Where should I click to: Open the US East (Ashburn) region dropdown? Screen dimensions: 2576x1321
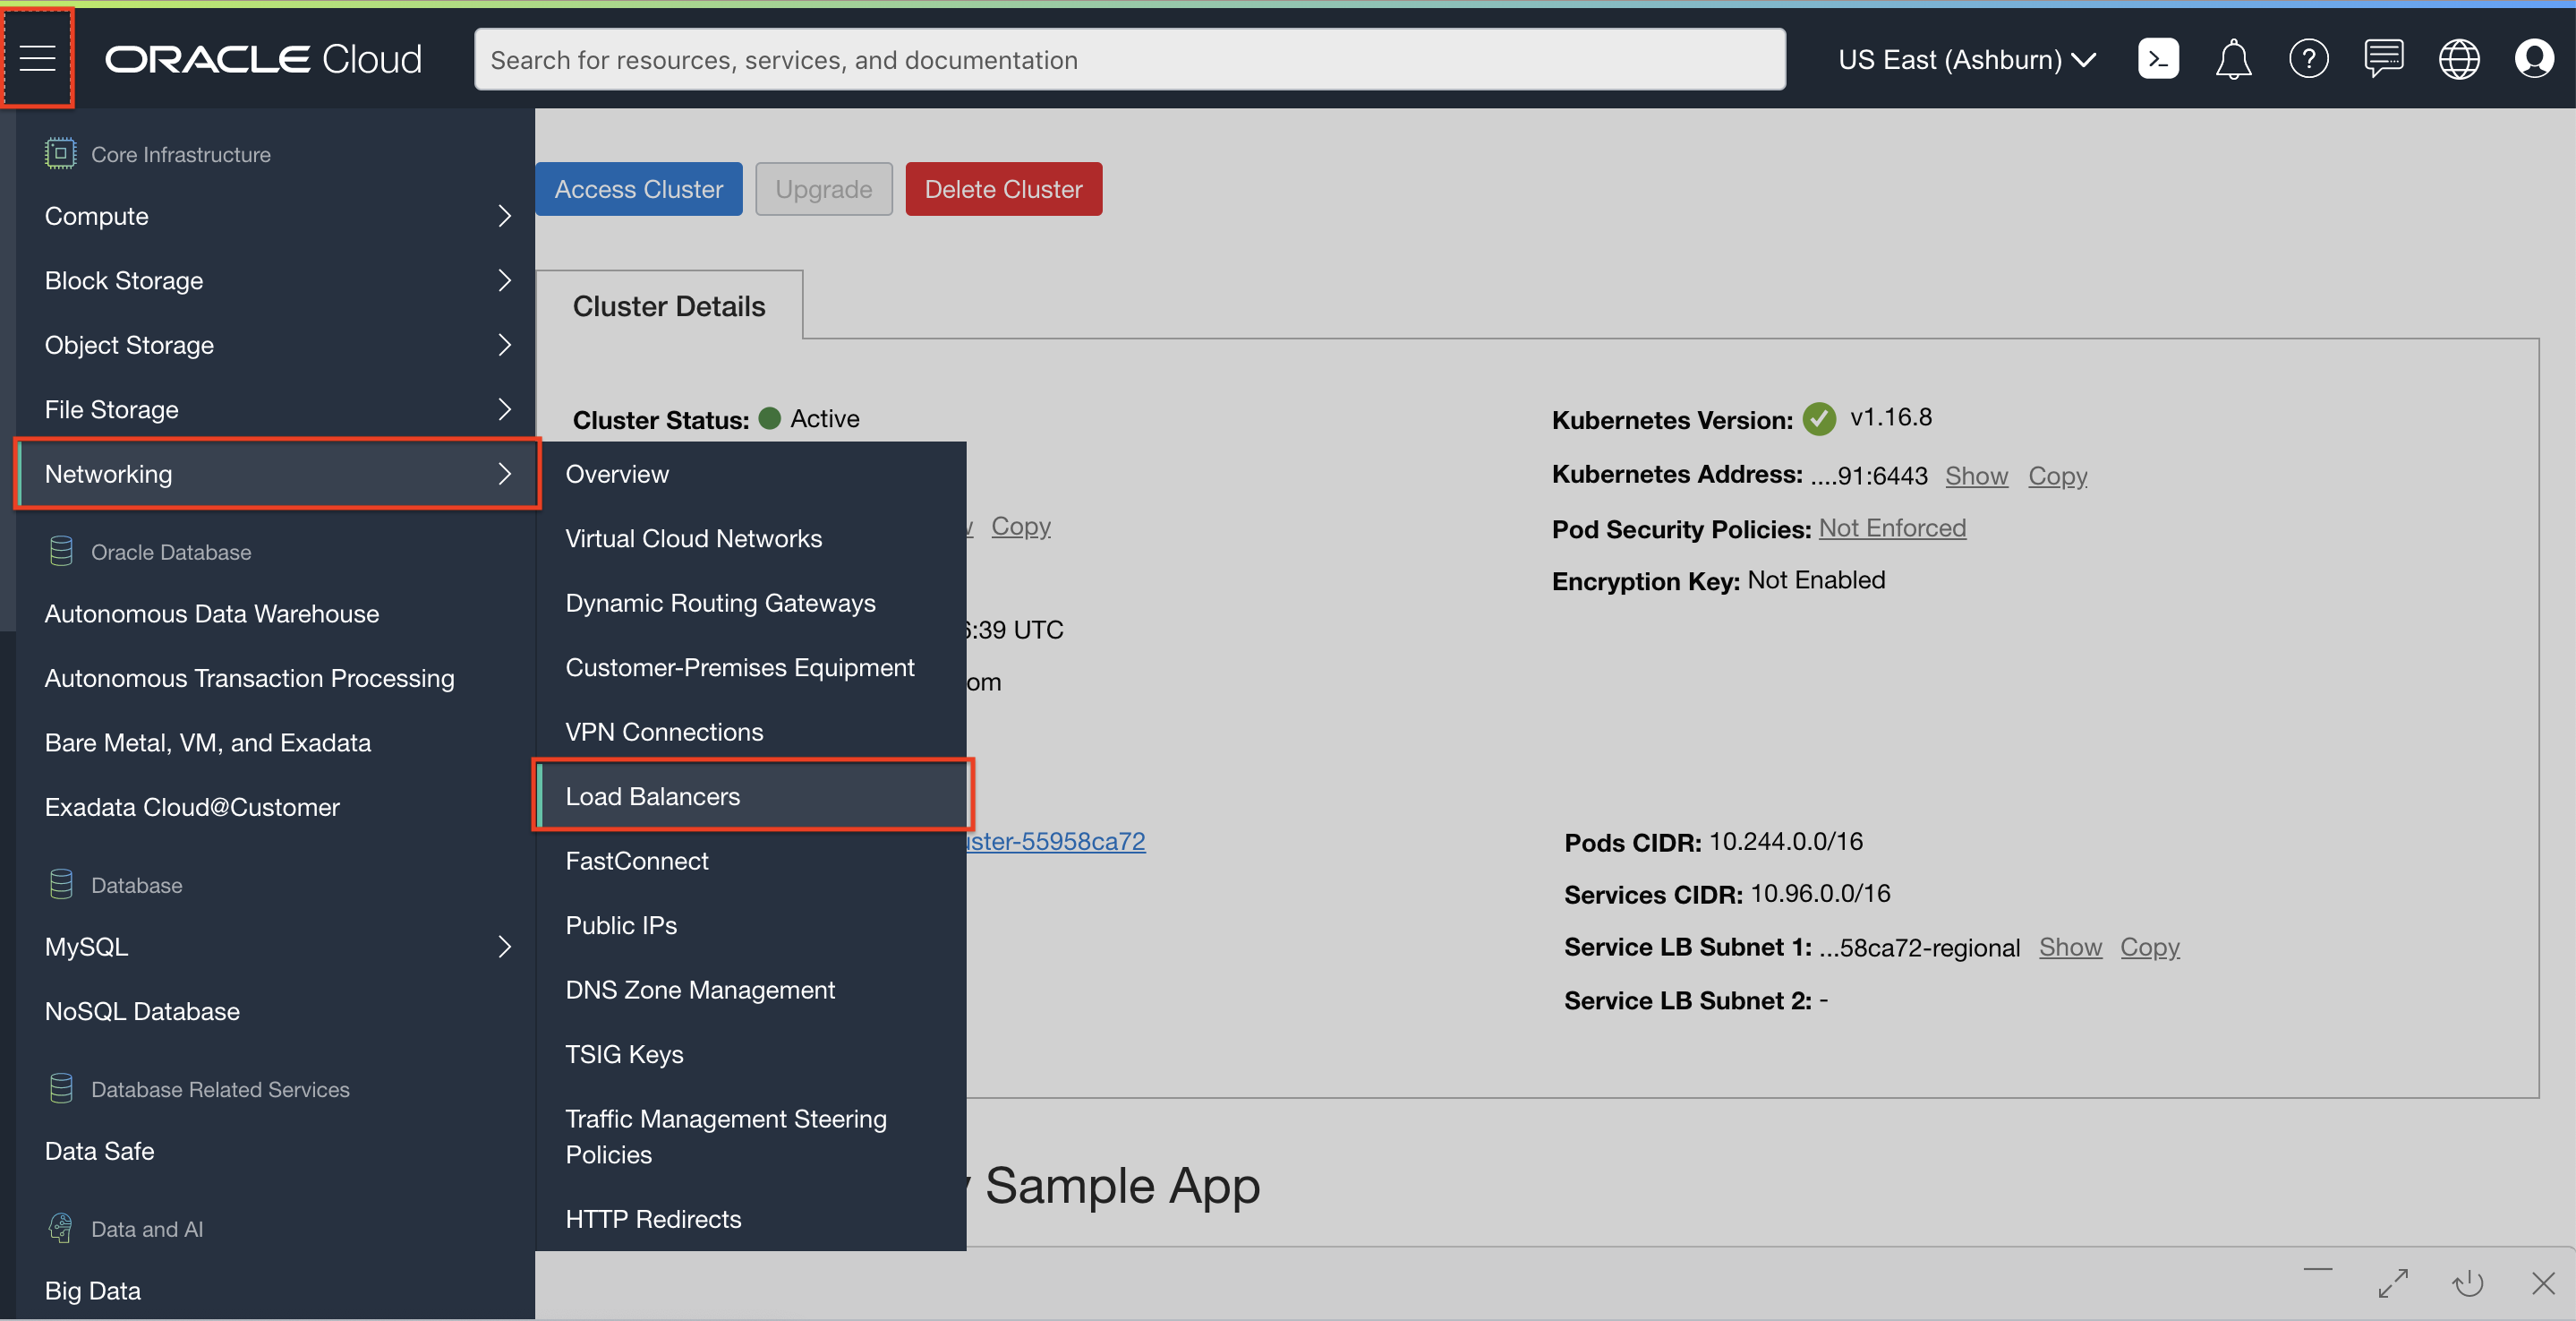pos(1966,60)
